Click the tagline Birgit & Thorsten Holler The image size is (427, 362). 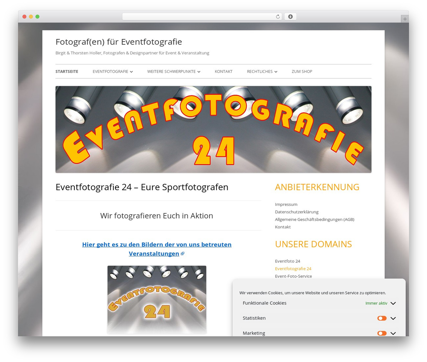click(x=132, y=53)
